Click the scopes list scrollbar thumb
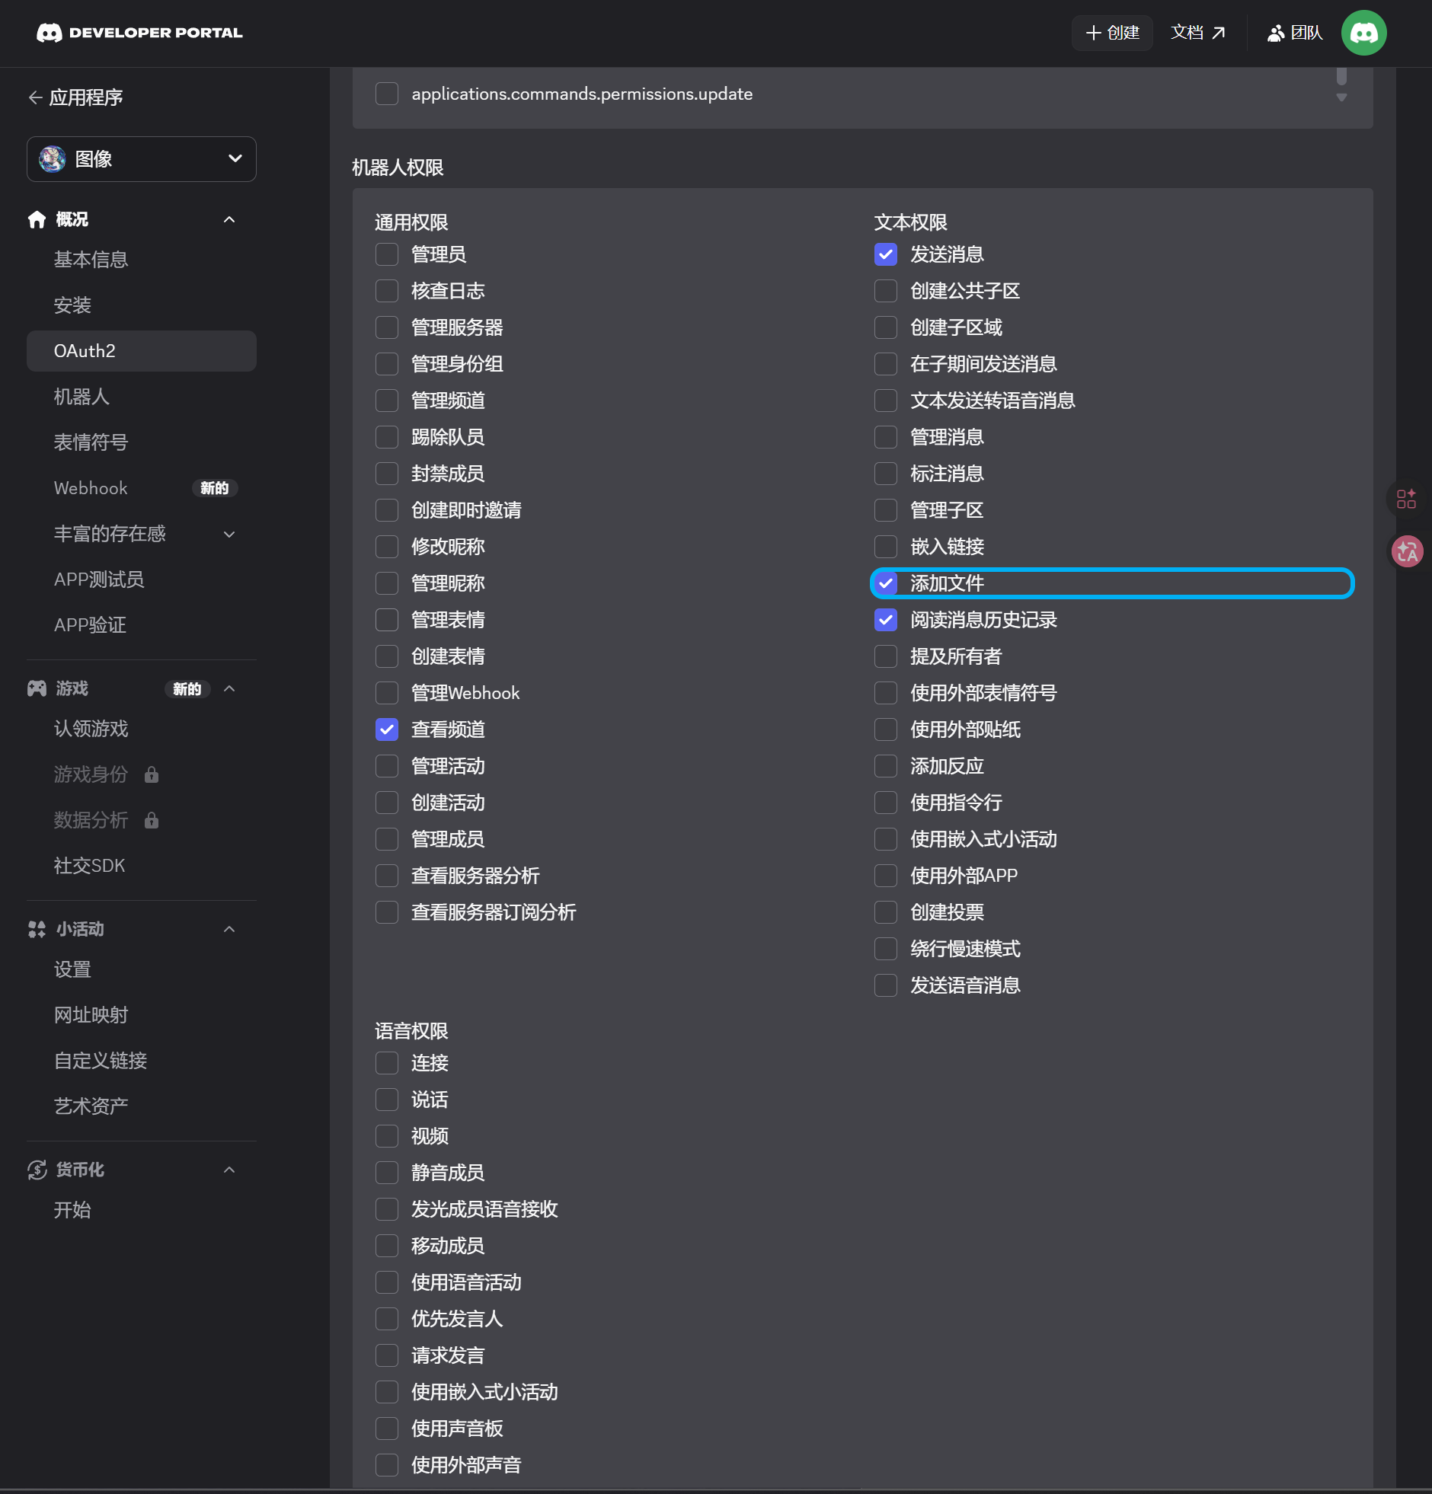1432x1494 pixels. point(1341,75)
